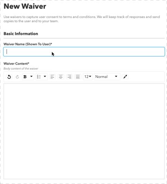The image size is (167, 184).
Task: Insert a bulleted list
Action: click(39, 76)
